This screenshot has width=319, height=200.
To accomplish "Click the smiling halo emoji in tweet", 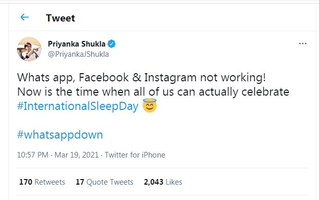I will click(149, 105).
